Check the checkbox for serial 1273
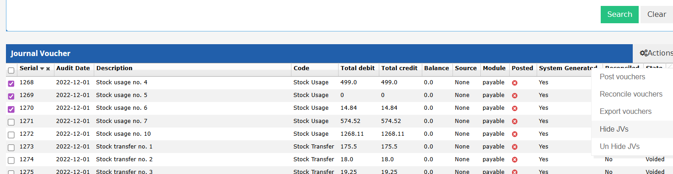 tap(11, 148)
